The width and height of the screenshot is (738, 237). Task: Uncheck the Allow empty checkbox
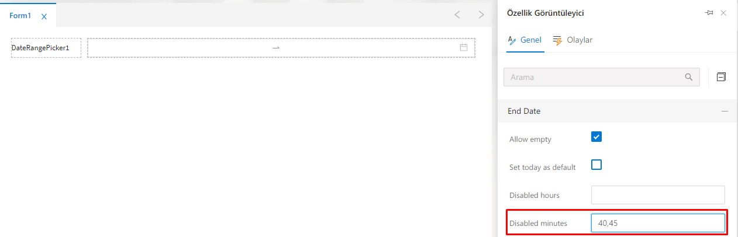(596, 137)
